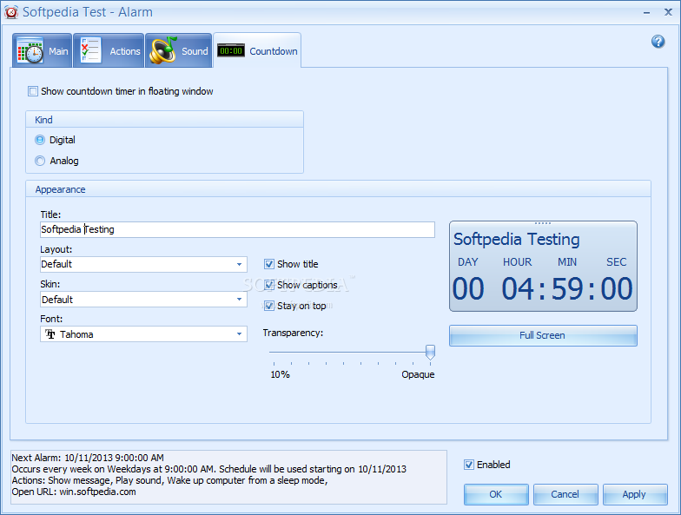Open the Skin dropdown arrow

coord(240,299)
